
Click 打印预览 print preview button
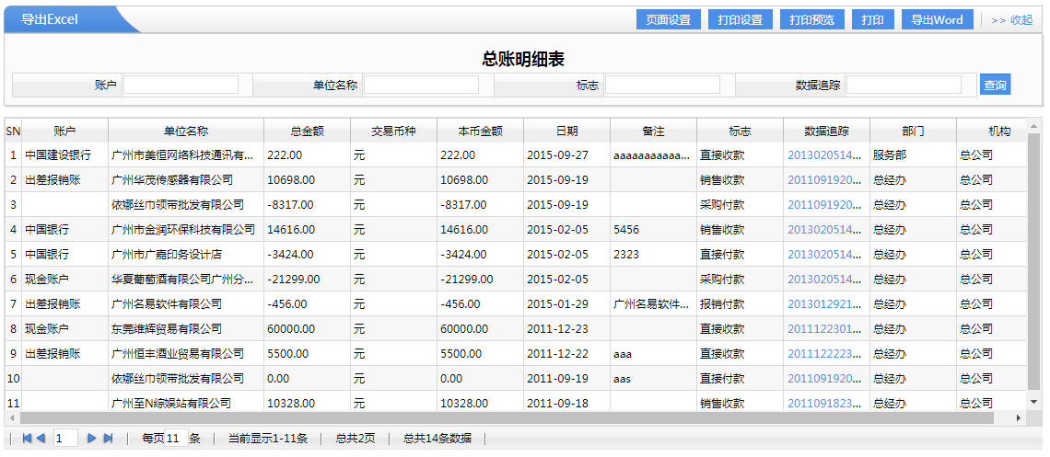pos(812,20)
